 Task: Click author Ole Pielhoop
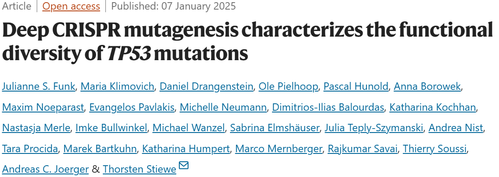(x=288, y=86)
